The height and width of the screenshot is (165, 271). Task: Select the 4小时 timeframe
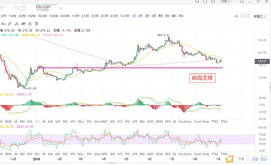104,16
